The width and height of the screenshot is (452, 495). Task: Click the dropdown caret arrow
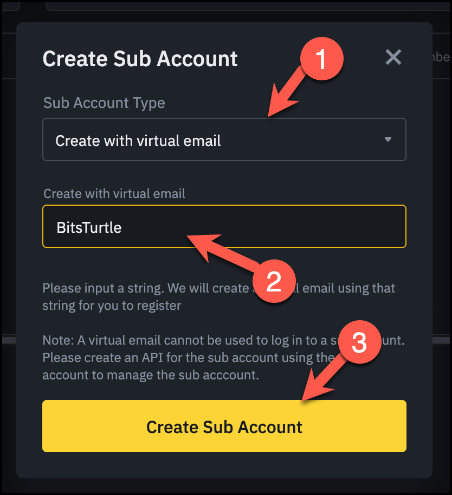[388, 139]
